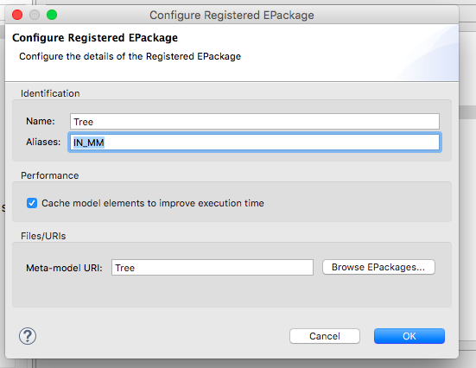Viewport: 476px width, 368px height.
Task: Click the 'Cache model elements to improve execution time' label
Action: click(x=153, y=203)
